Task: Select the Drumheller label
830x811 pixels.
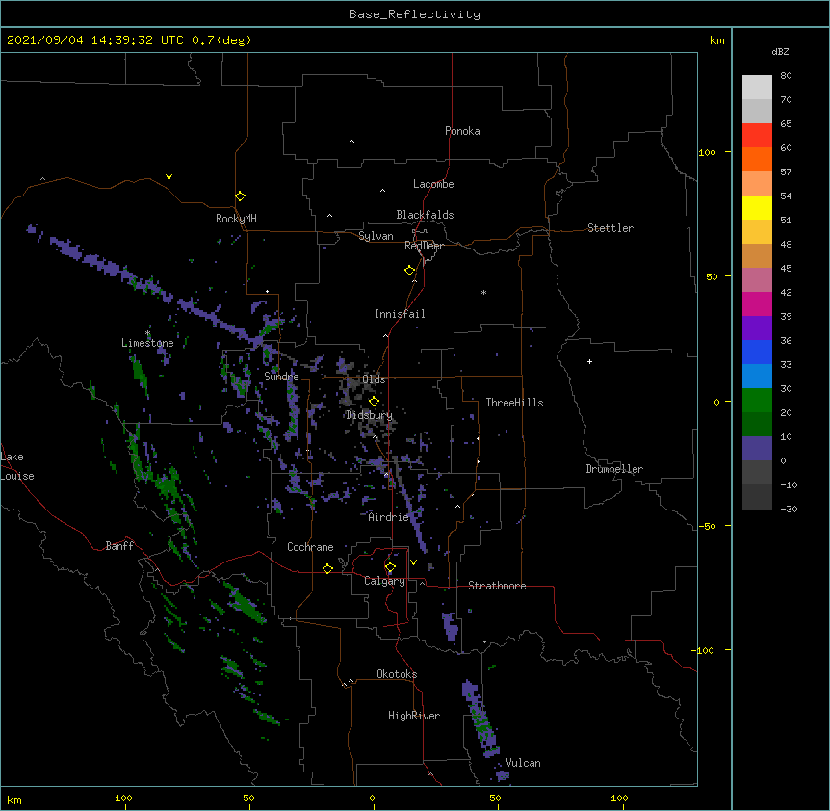Action: click(x=614, y=469)
